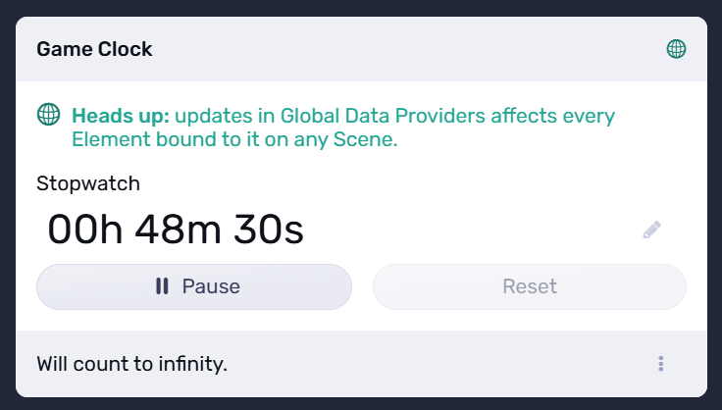
Task: Select the "00h" hours value
Action: click(x=85, y=230)
